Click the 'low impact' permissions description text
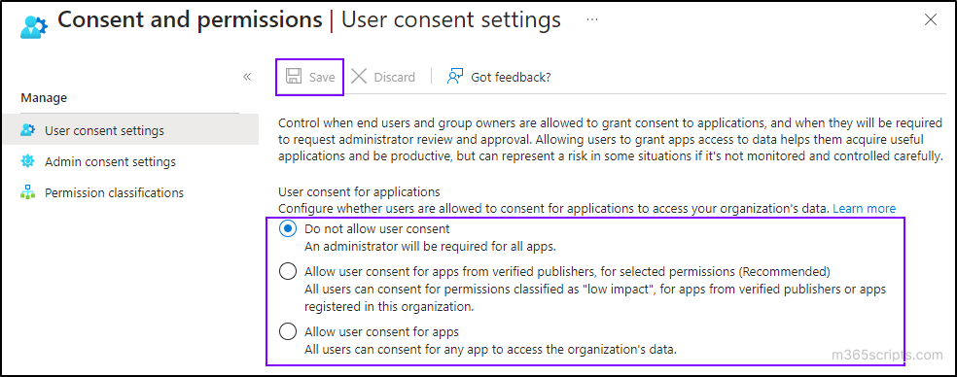Viewport: 957px width, 377px height. click(595, 297)
